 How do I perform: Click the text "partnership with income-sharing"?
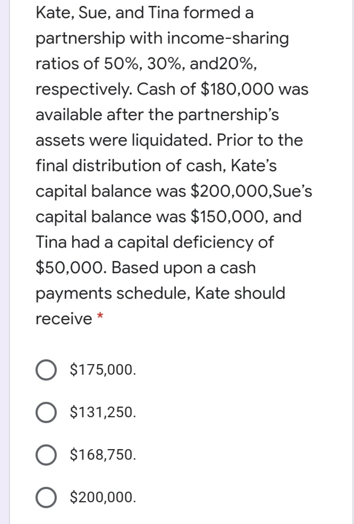click(162, 38)
